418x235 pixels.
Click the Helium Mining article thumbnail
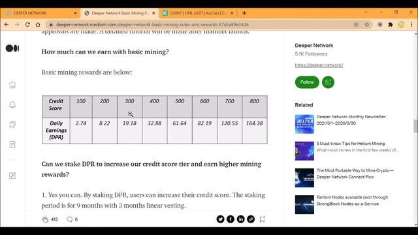click(x=304, y=151)
